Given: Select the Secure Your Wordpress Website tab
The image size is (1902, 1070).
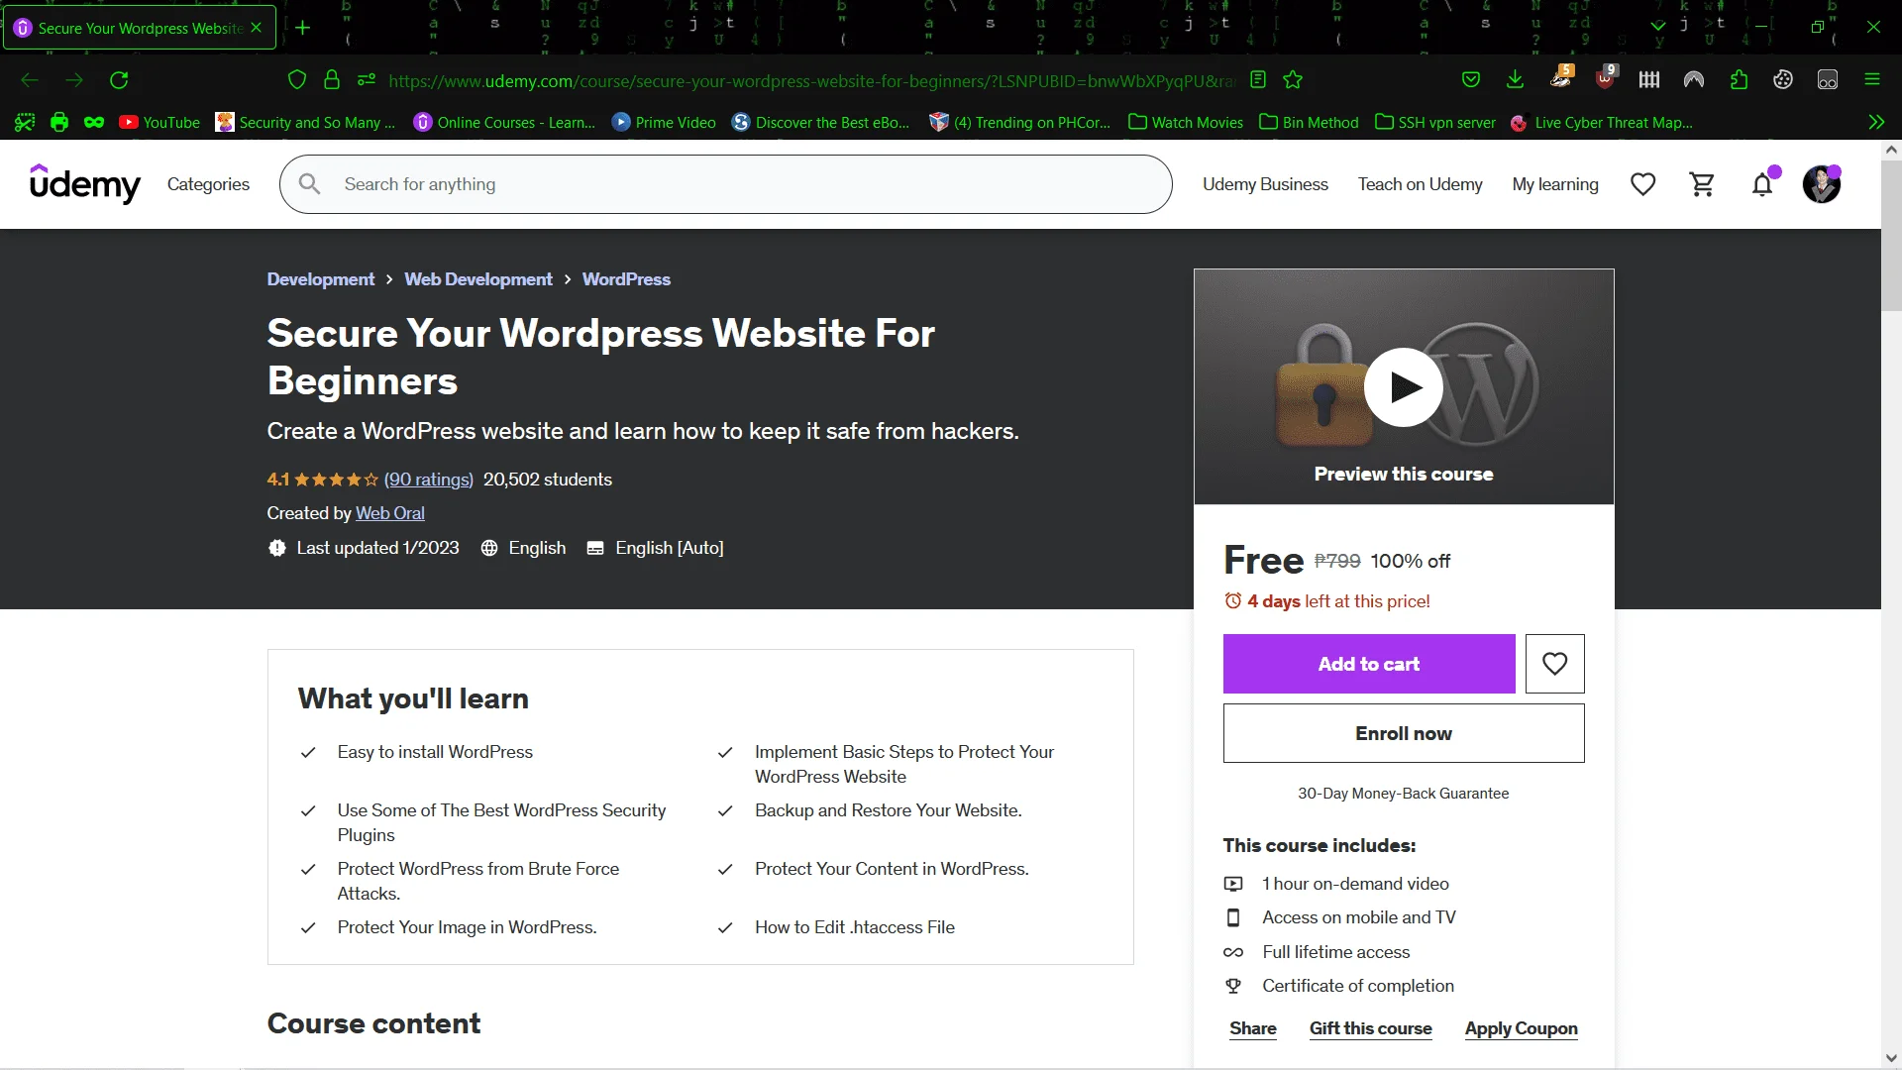Looking at the screenshot, I should [139, 28].
